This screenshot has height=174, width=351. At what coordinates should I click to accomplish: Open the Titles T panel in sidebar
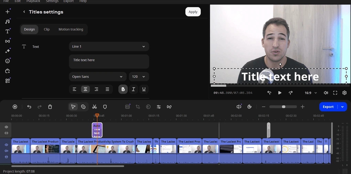click(8, 31)
